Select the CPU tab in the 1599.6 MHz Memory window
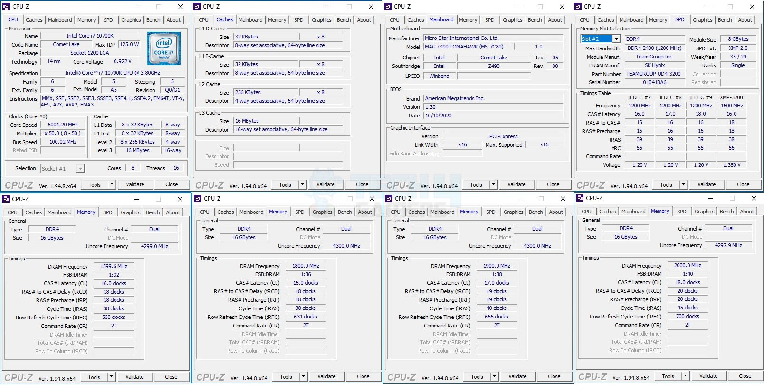 point(13,212)
